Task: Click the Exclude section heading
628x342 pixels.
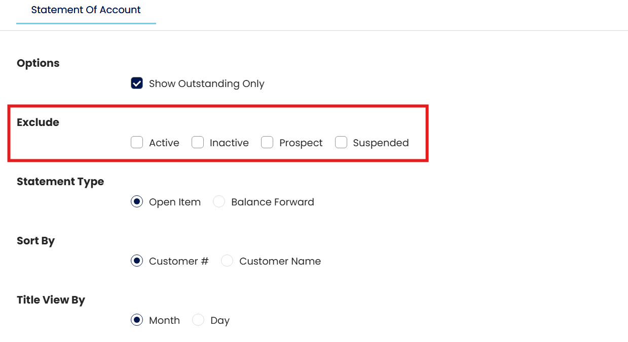Action: click(38, 122)
